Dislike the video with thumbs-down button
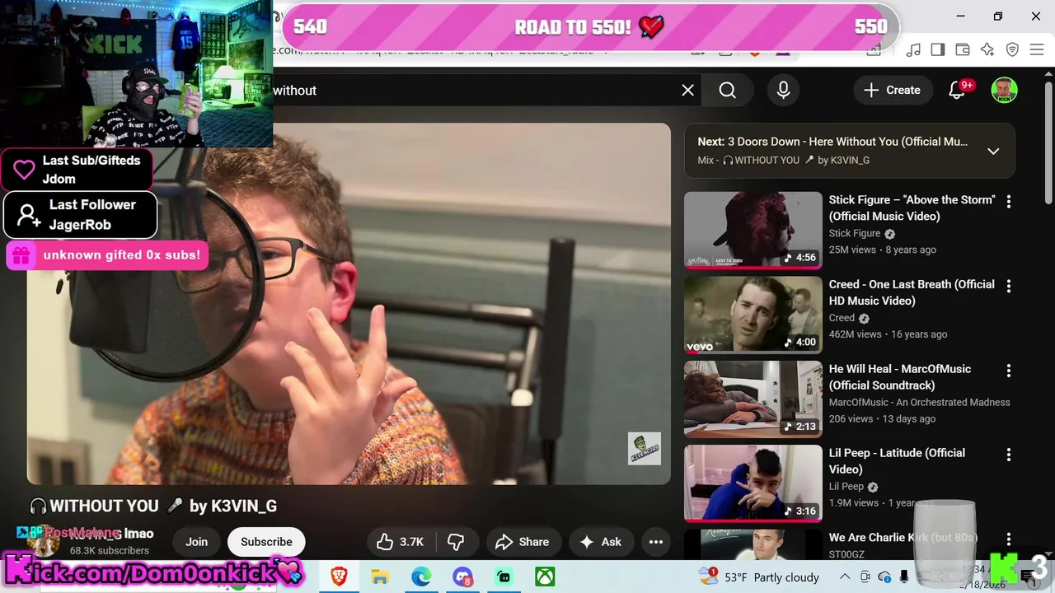This screenshot has width=1055, height=593. [x=455, y=542]
